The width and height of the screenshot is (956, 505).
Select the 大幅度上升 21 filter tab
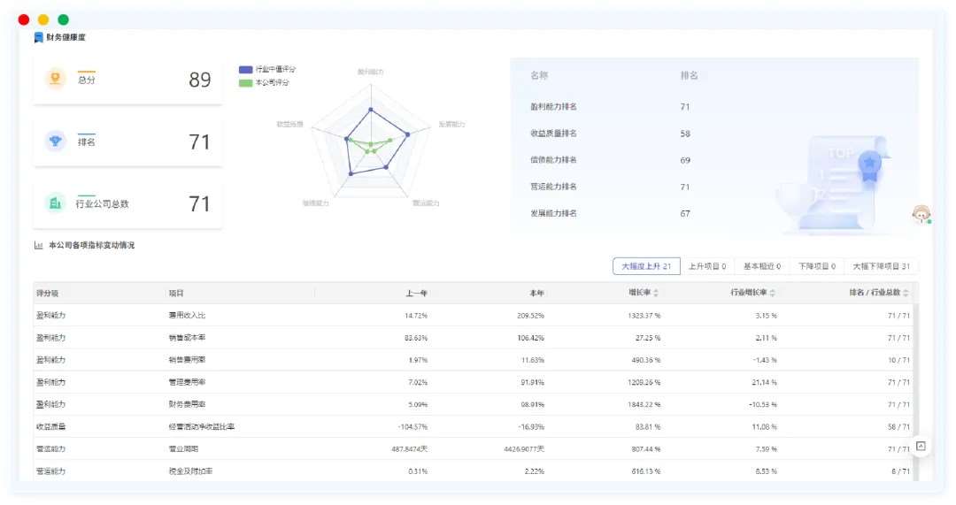646,266
